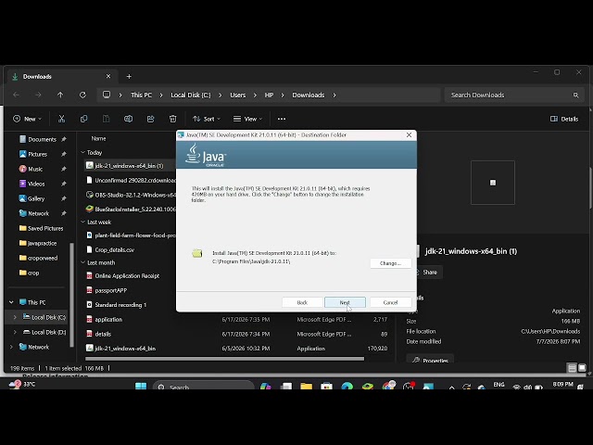Collapse the Today file group

[82, 152]
